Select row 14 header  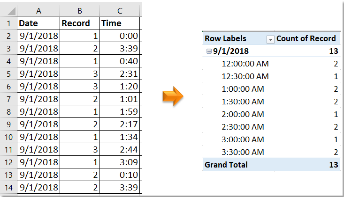(x=8, y=187)
